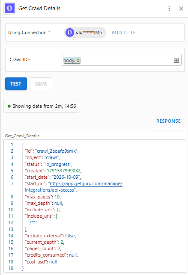Close the Get Crawl Details panel
Viewport: 188px width, 275px height.
[x=181, y=9]
